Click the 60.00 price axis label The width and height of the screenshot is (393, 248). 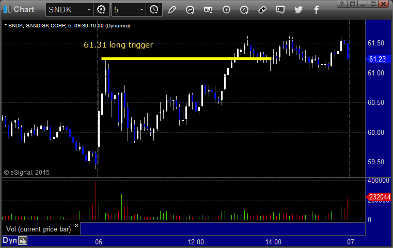coord(376,132)
